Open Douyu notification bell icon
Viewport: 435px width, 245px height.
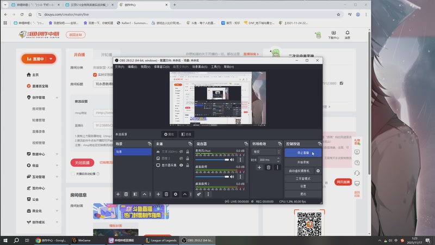[x=347, y=34]
